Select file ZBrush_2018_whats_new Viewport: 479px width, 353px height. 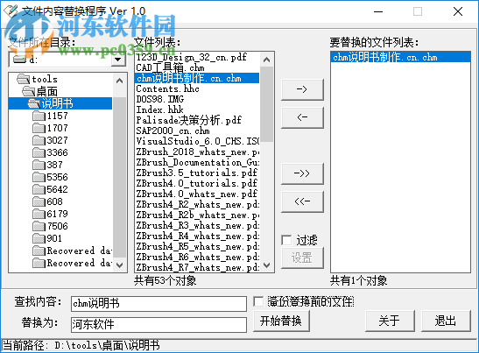coord(197,152)
